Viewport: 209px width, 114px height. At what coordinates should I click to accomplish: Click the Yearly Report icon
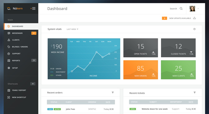9,90
